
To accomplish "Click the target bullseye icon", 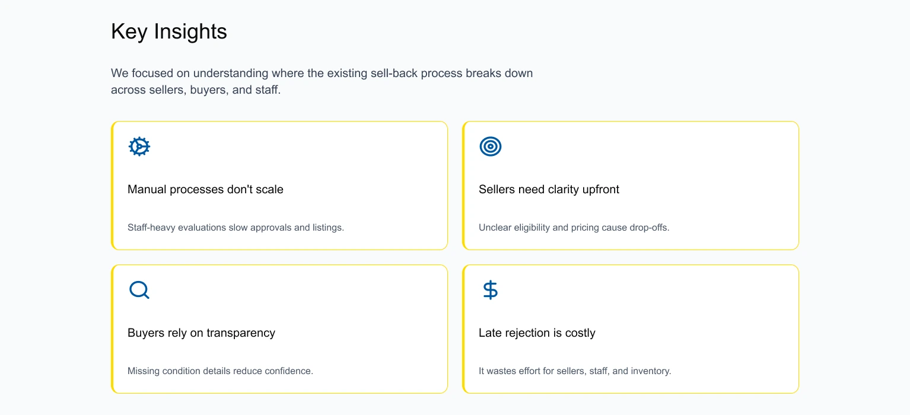I will pyautogui.click(x=491, y=146).
